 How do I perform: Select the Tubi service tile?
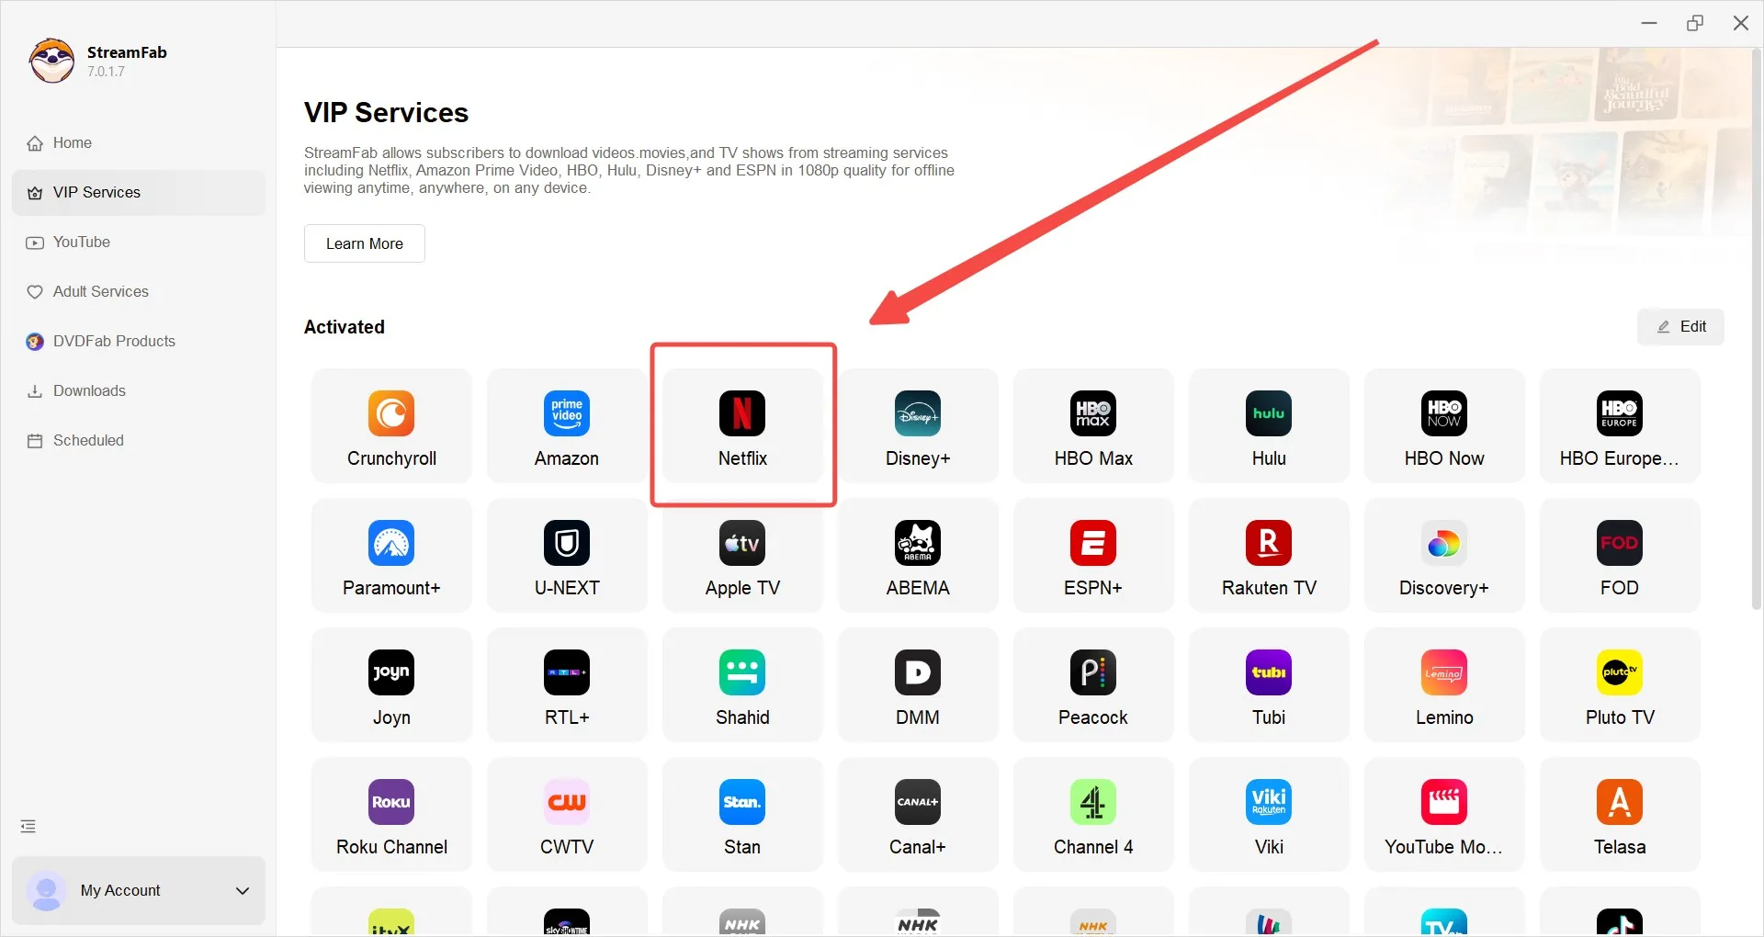[1269, 685]
